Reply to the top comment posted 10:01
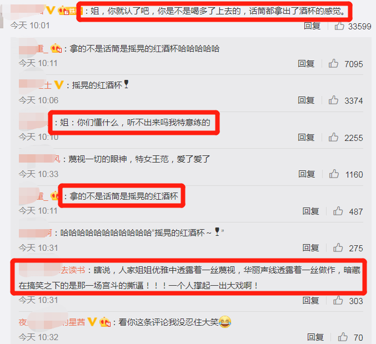 click(312, 26)
